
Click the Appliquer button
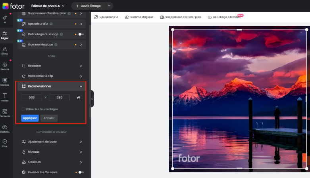(30, 118)
